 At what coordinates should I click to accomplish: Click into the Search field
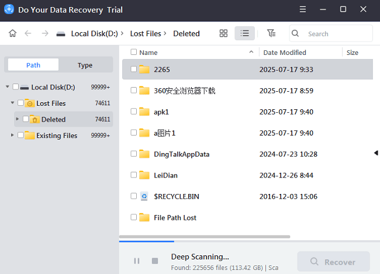[337, 34]
